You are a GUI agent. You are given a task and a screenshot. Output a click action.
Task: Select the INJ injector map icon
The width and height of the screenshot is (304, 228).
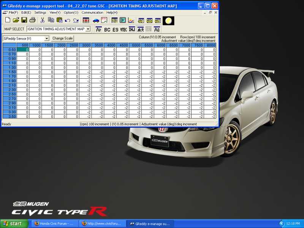[x=132, y=29]
